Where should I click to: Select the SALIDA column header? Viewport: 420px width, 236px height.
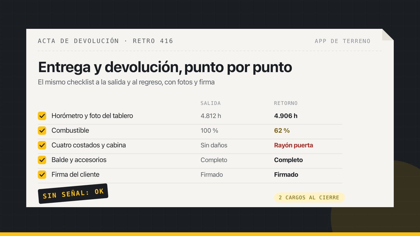[x=211, y=103]
